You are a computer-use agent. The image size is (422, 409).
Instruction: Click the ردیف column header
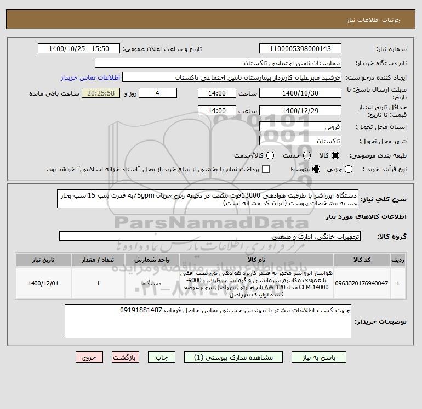(398, 260)
